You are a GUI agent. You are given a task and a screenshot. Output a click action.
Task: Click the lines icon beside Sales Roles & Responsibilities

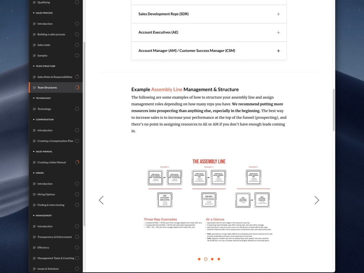pyautogui.click(x=34, y=77)
